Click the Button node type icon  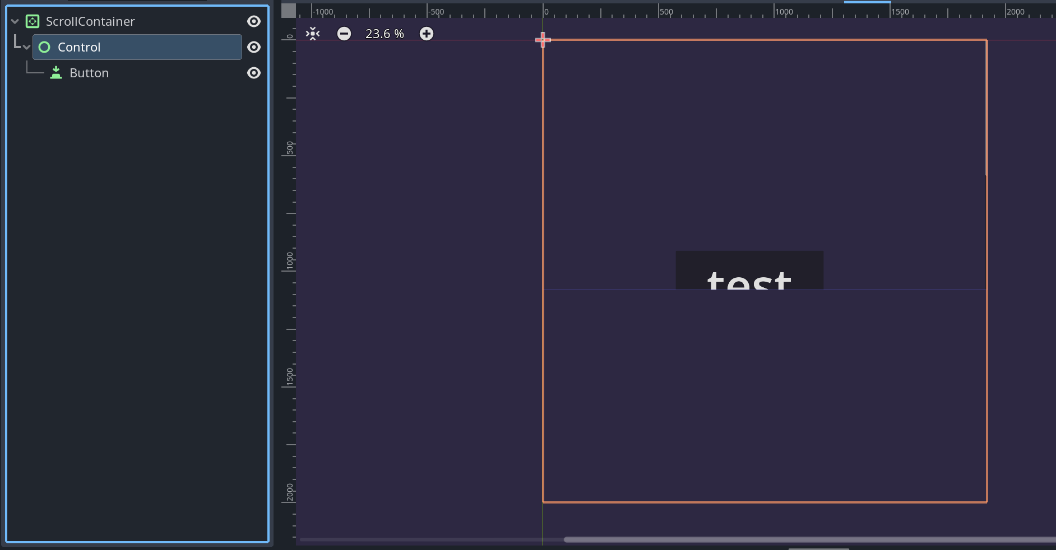(x=56, y=73)
